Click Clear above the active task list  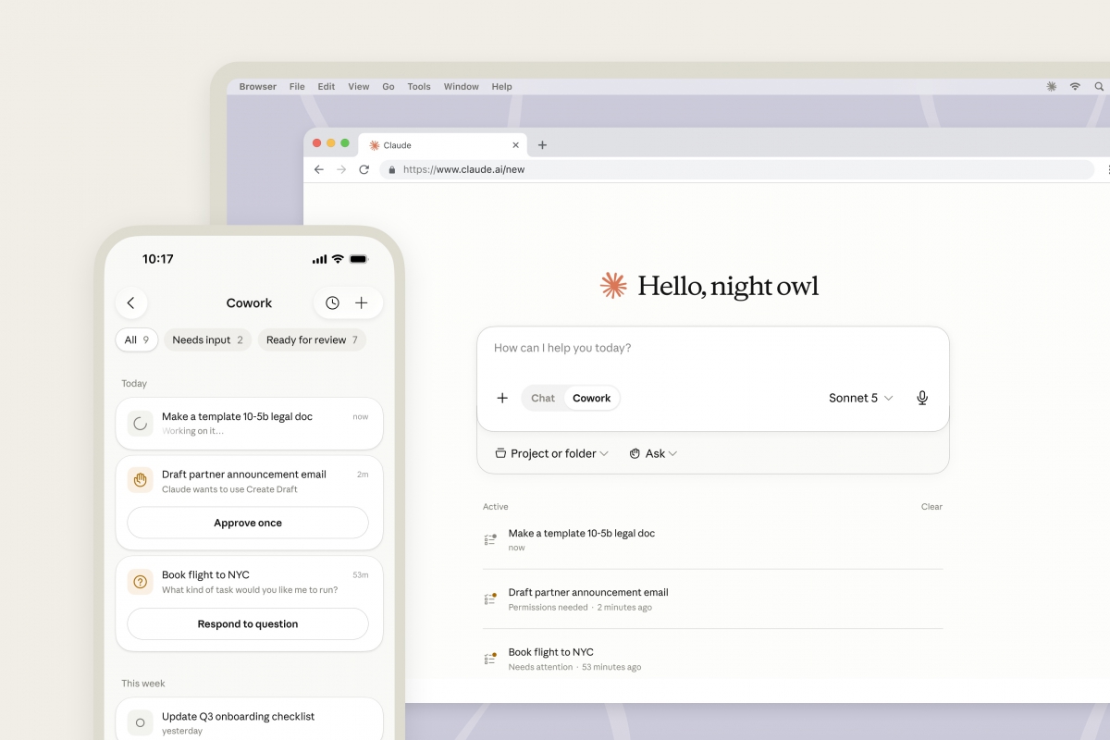931,507
